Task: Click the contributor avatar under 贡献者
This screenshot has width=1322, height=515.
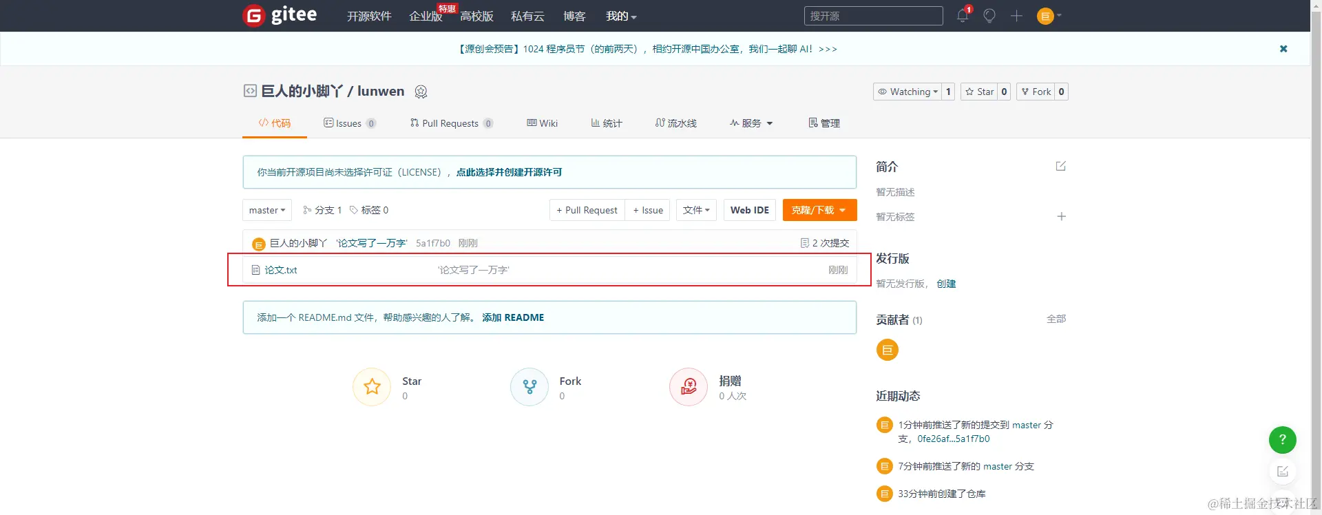Action: pos(888,350)
